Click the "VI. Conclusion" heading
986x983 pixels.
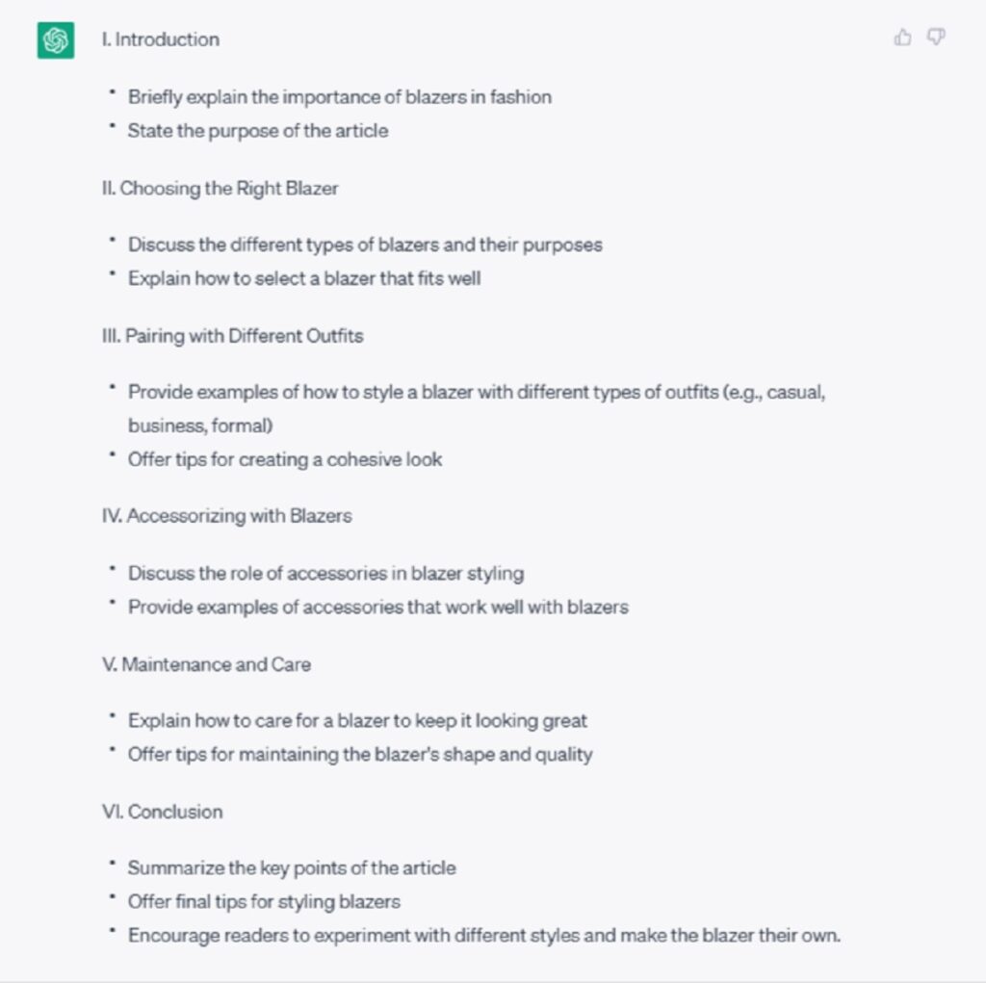click(x=162, y=812)
